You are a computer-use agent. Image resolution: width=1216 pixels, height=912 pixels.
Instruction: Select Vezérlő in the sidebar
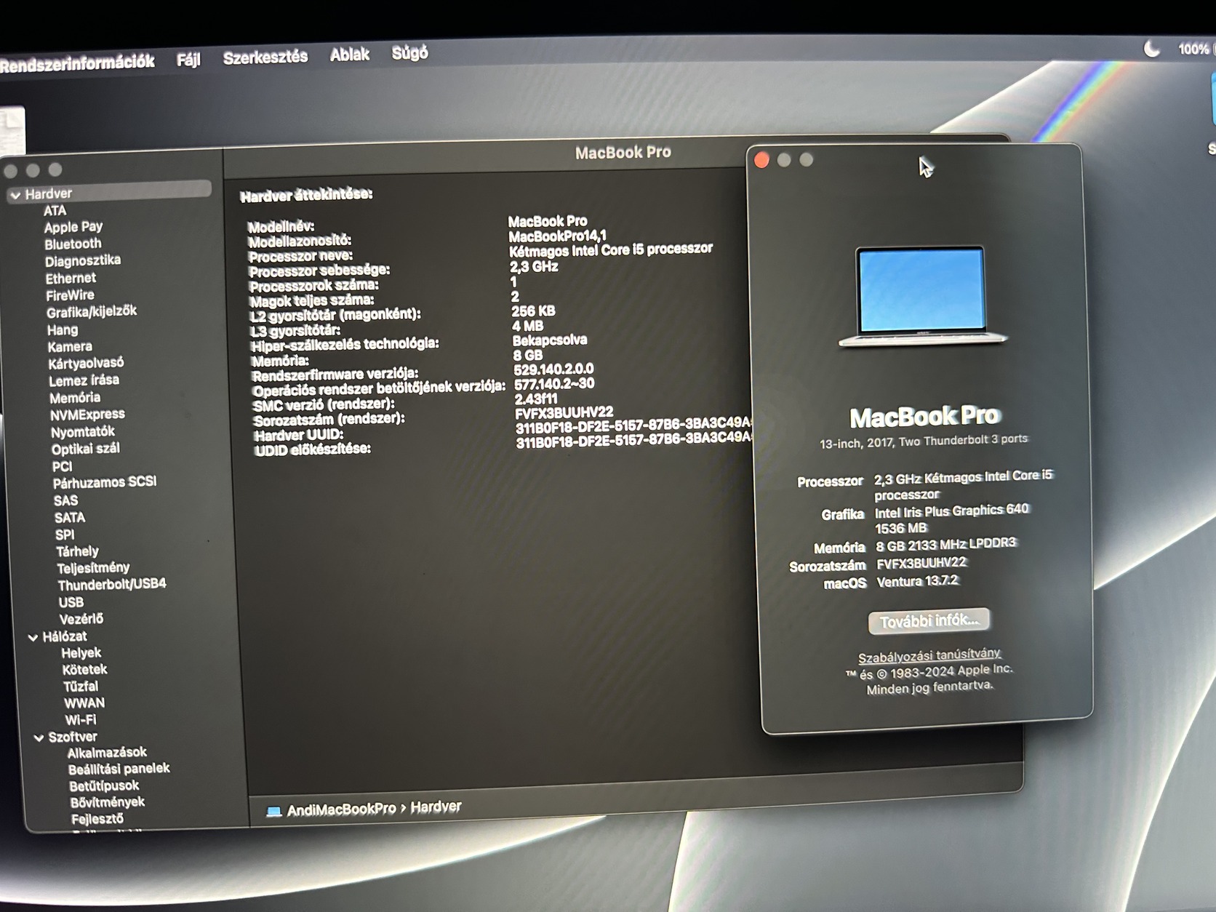(81, 620)
